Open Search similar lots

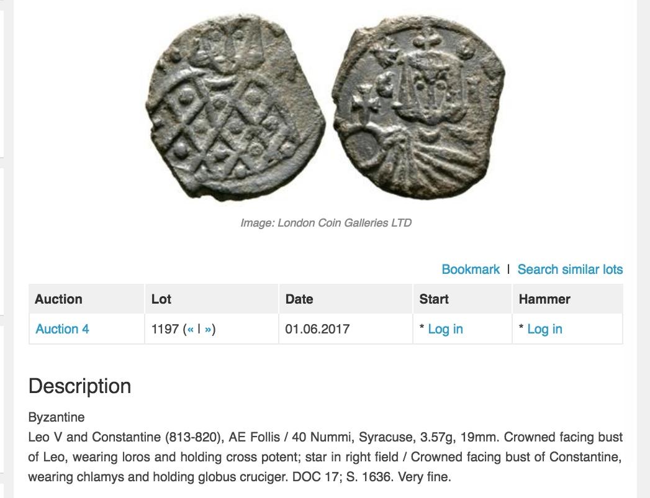pyautogui.click(x=570, y=269)
